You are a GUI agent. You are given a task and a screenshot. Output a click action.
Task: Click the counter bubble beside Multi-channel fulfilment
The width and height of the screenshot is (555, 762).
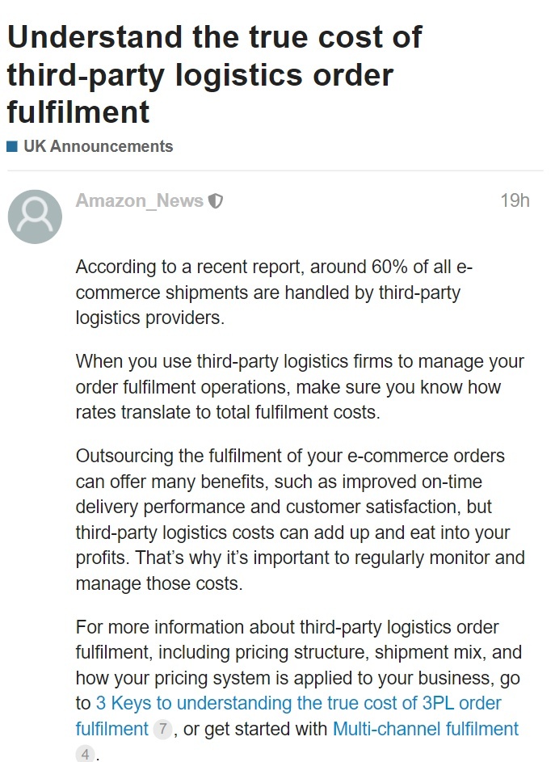pos(83,753)
